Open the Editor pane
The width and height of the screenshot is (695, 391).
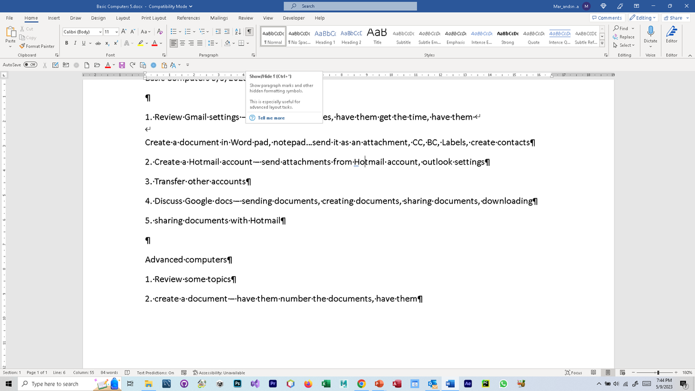pos(672,35)
